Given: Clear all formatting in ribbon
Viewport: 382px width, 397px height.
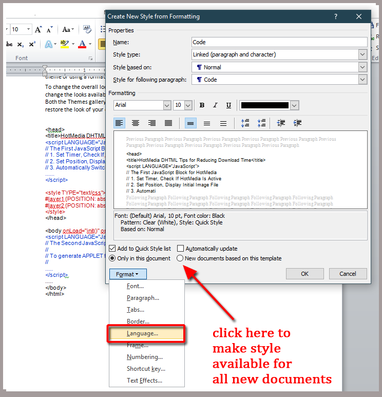Looking at the screenshot, I should [x=87, y=29].
